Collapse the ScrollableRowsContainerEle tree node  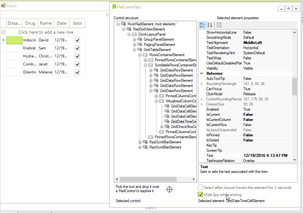pos(145,65)
